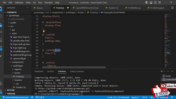
Task: Open app-store-logo file
Action: click(x=18, y=37)
